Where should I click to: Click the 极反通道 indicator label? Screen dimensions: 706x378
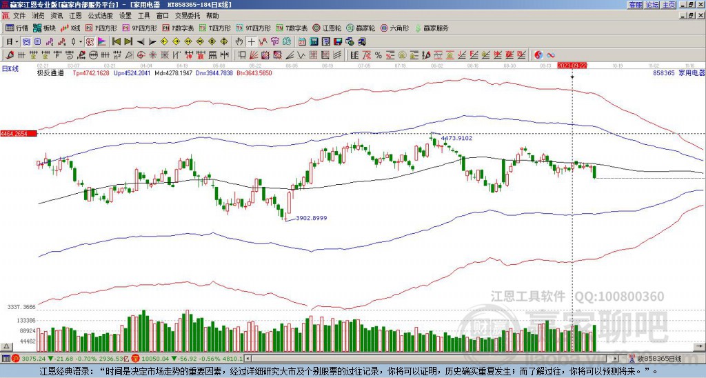[50, 72]
